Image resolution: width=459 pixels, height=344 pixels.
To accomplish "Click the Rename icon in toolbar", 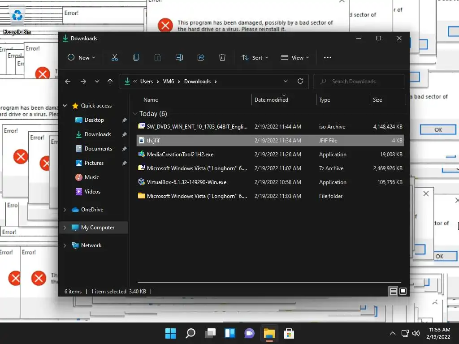I will tap(179, 57).
